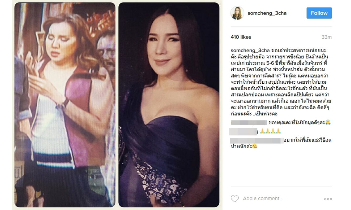Open the somcheng_3cha profile avatar
Screen dimensions: 351x210
tap(237, 13)
